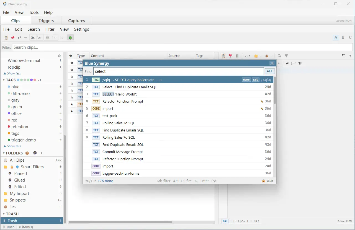Switch to the Triggers tab
The height and width of the screenshot is (230, 355).
pyautogui.click(x=46, y=21)
